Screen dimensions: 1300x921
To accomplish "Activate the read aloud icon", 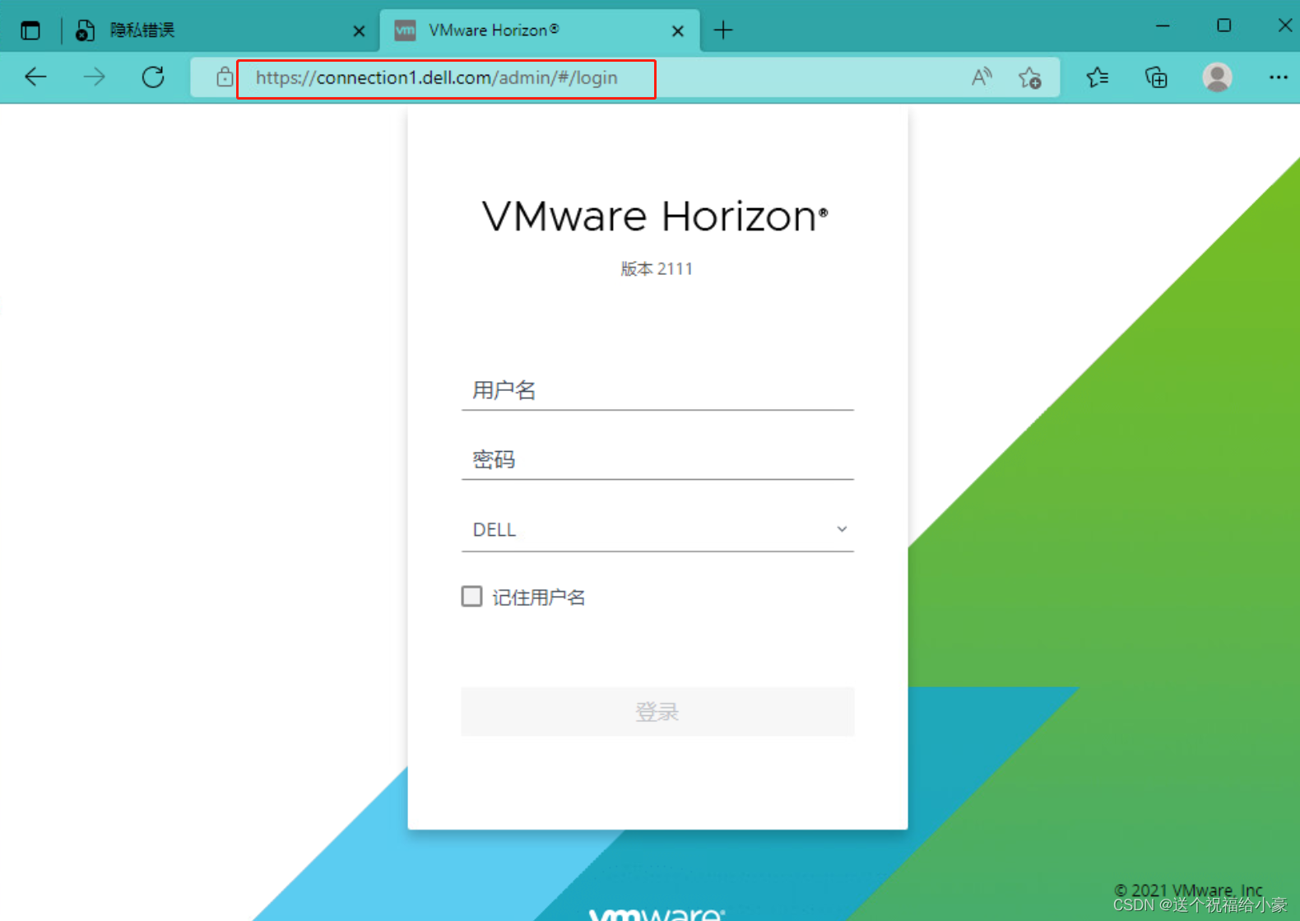I will (982, 77).
